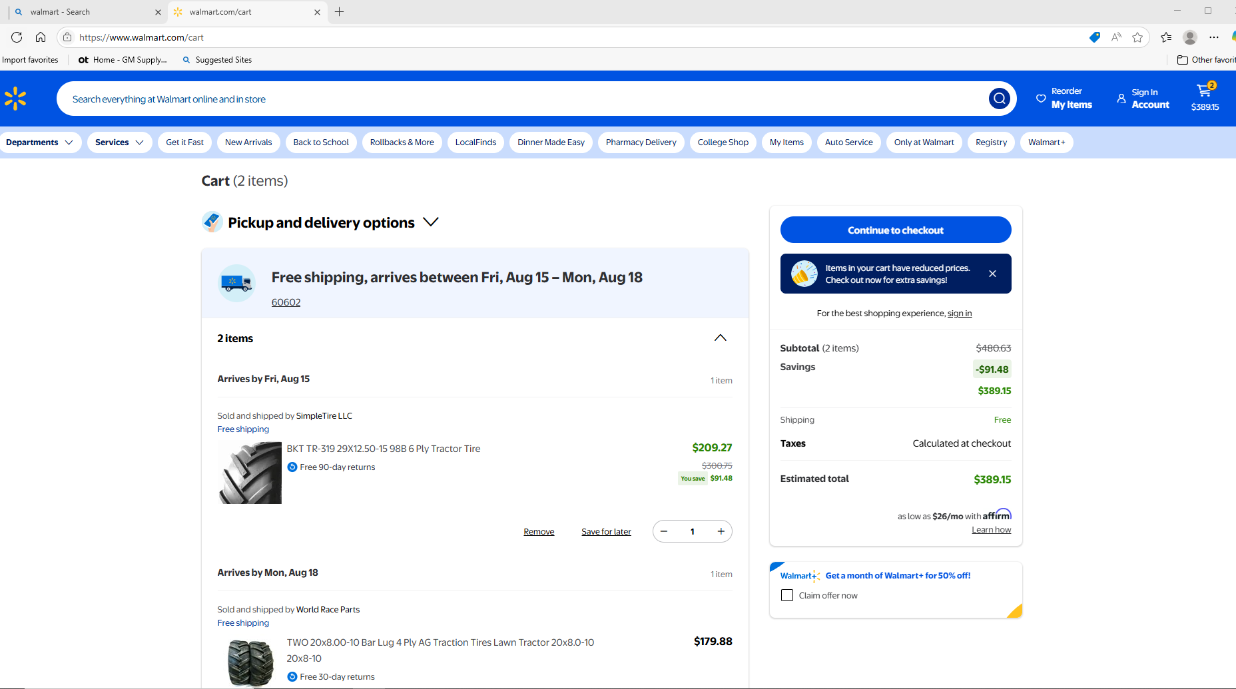This screenshot has width=1236, height=689.
Task: Check the Claim offer now checkbox
Action: click(x=787, y=595)
